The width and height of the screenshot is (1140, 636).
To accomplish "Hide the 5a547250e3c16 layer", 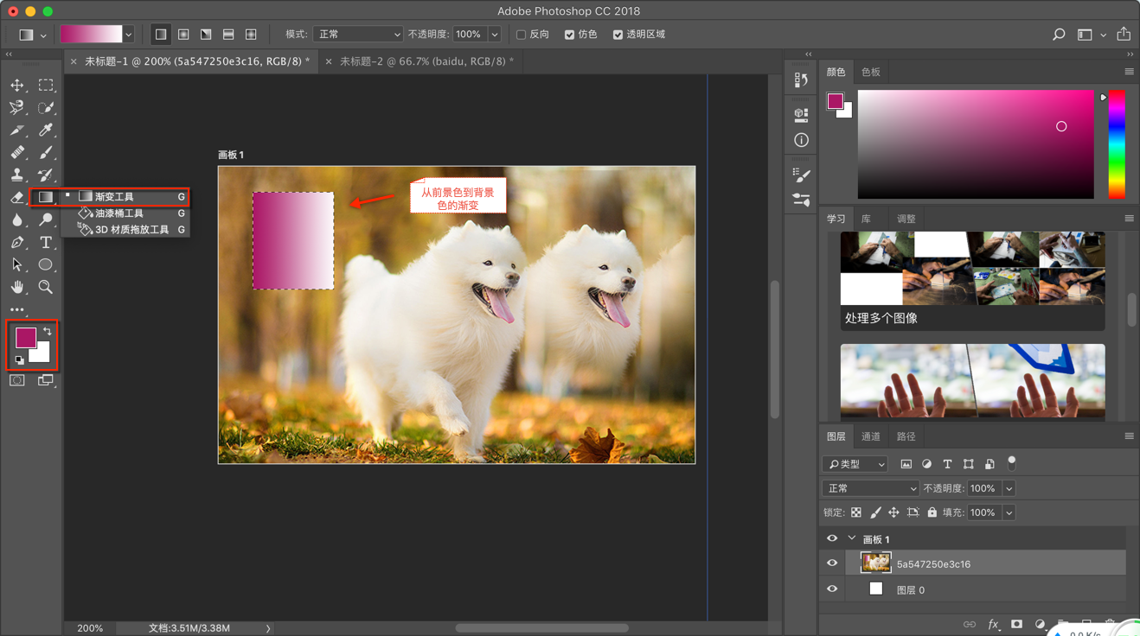I will coord(832,563).
